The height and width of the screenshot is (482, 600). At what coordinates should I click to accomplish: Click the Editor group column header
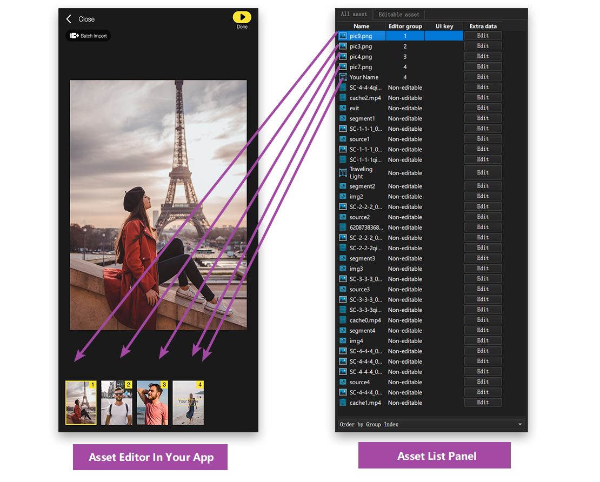coord(405,26)
